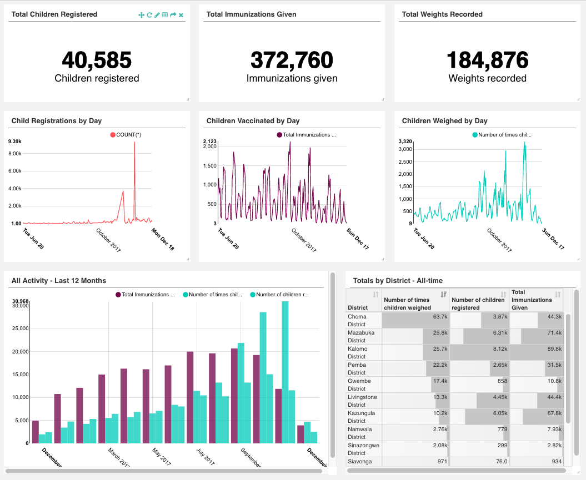Click the 40,585 children registered number

click(x=97, y=60)
